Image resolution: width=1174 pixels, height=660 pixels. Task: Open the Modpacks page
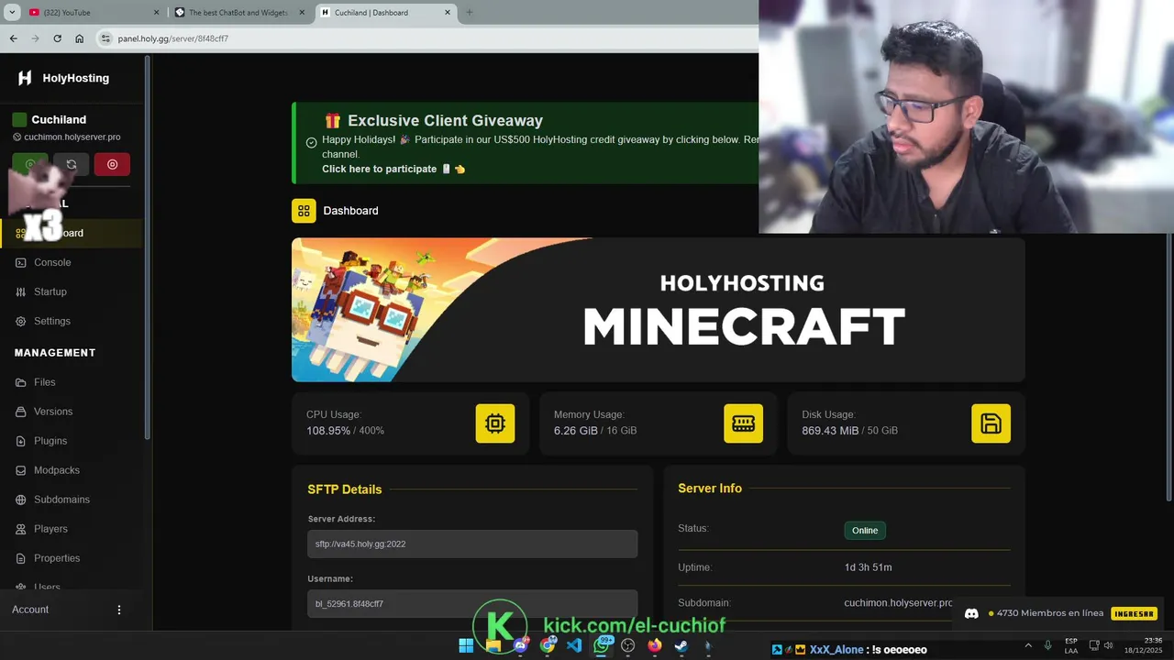[x=57, y=470]
